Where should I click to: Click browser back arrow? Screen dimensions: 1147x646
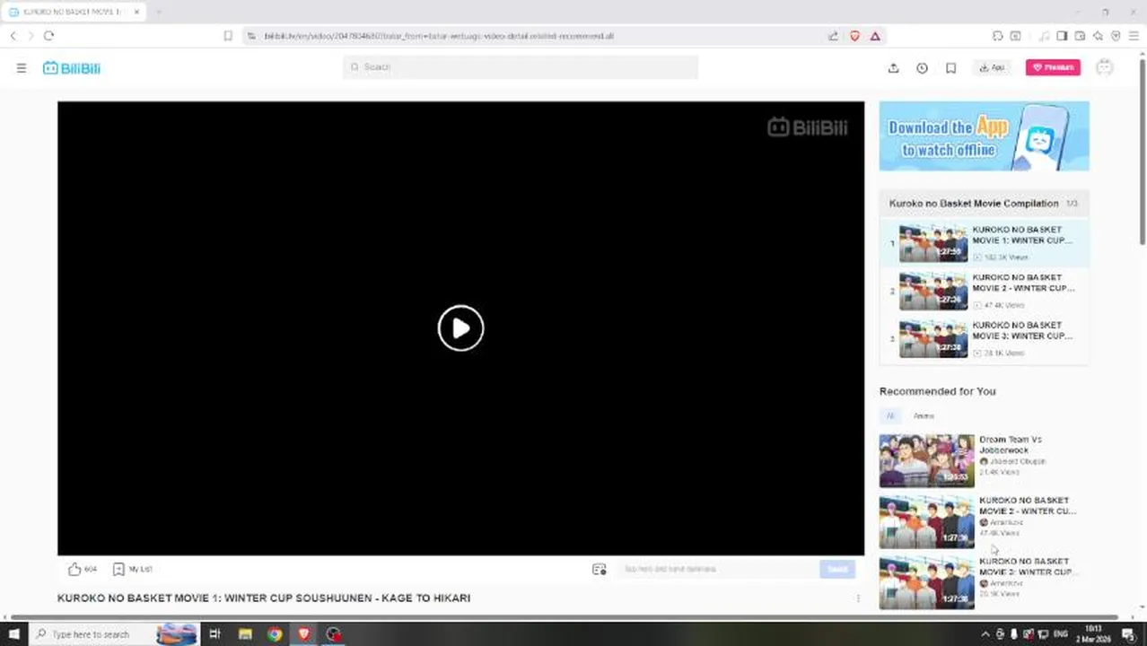click(x=13, y=36)
